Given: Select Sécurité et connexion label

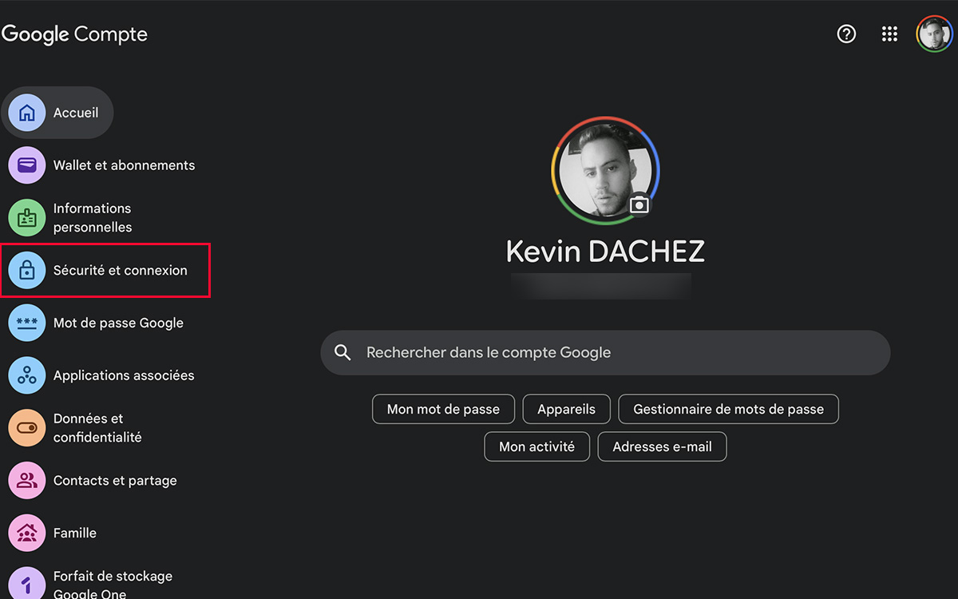Looking at the screenshot, I should pyautogui.click(x=121, y=271).
